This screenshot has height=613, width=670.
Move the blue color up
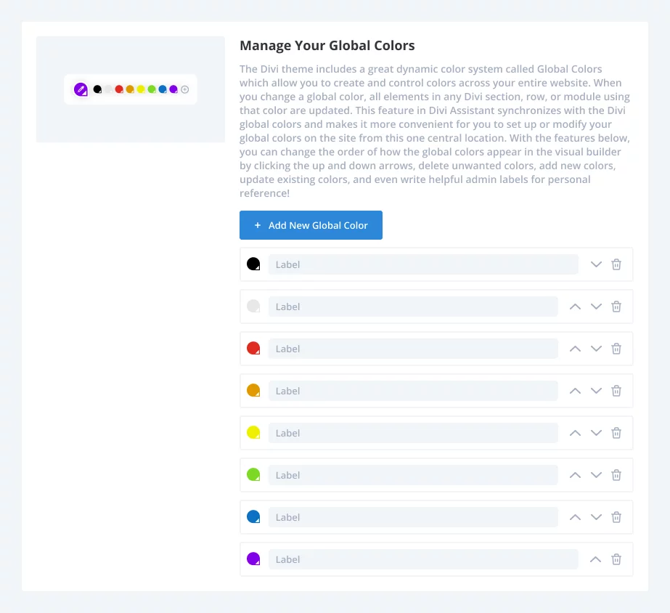click(575, 517)
